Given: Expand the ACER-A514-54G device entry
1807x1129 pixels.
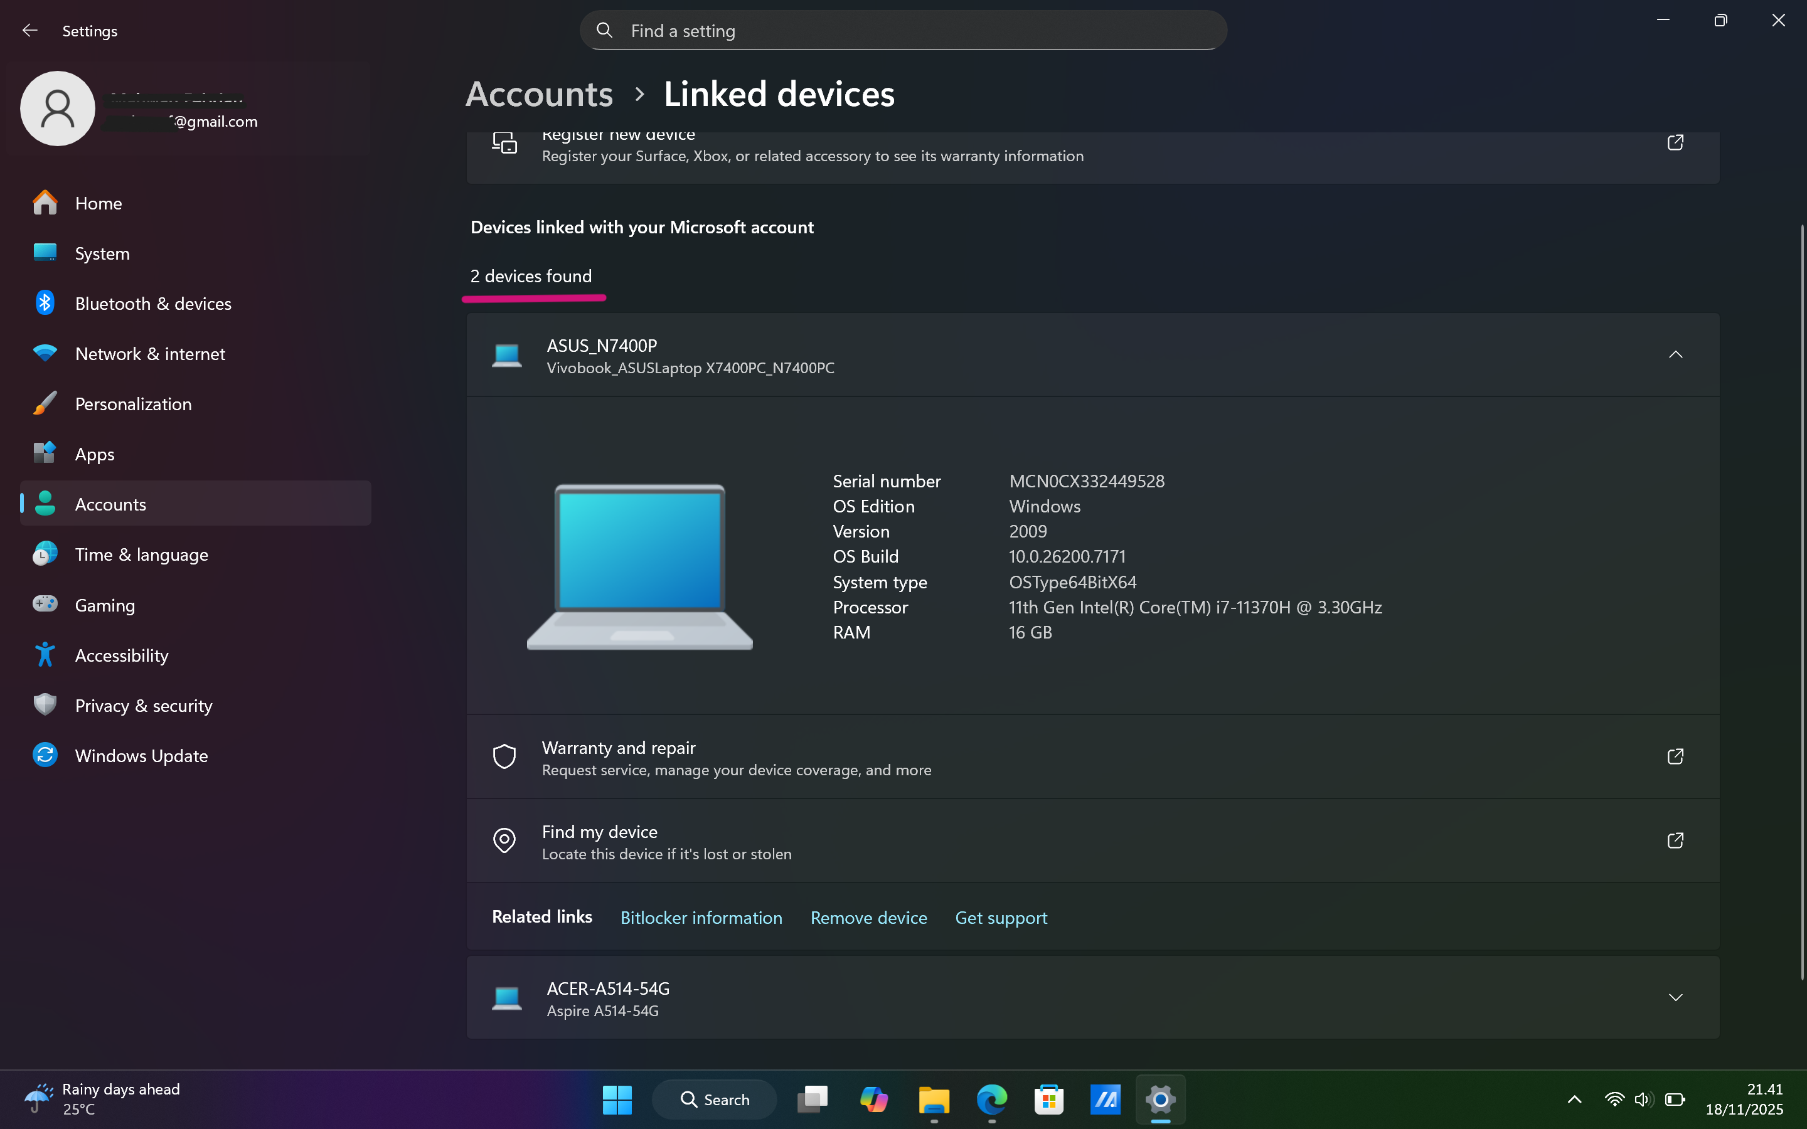Looking at the screenshot, I should (x=1676, y=997).
